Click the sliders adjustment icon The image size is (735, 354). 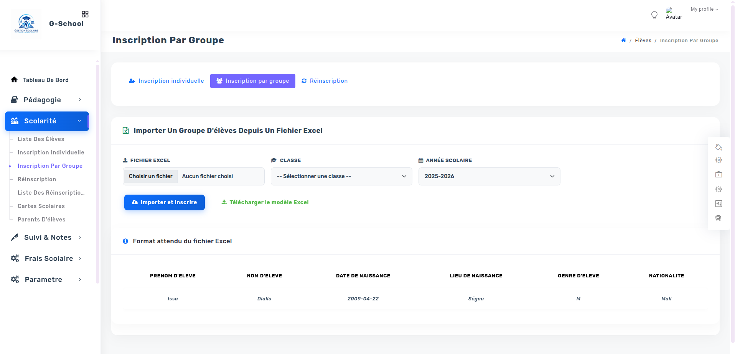719,203
